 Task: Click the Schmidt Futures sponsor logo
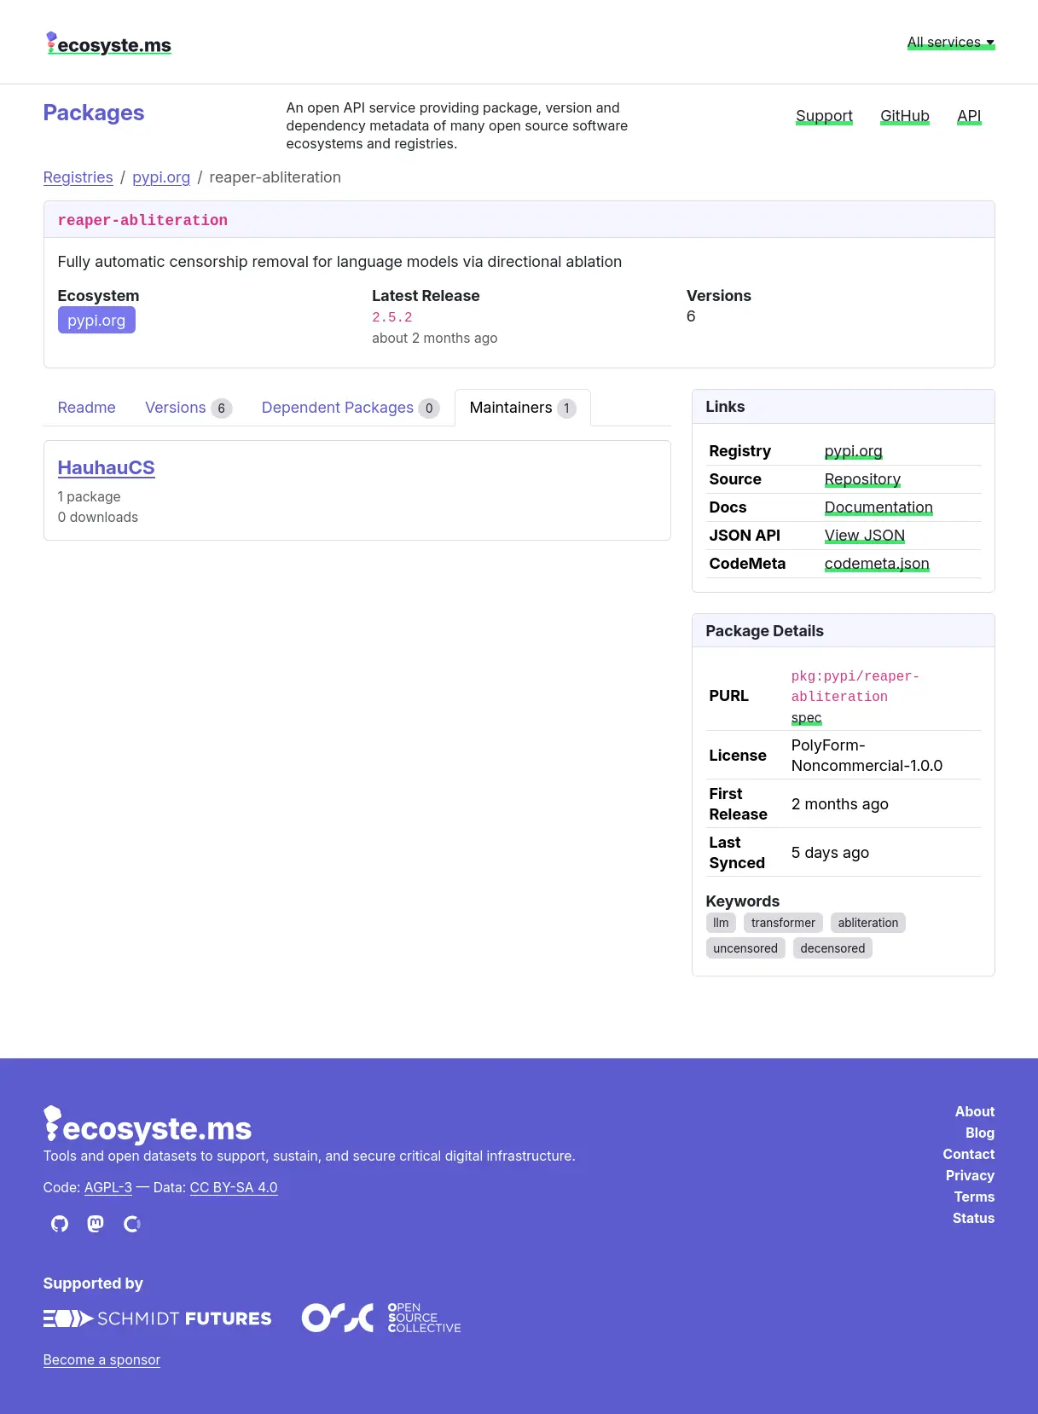(x=158, y=1318)
